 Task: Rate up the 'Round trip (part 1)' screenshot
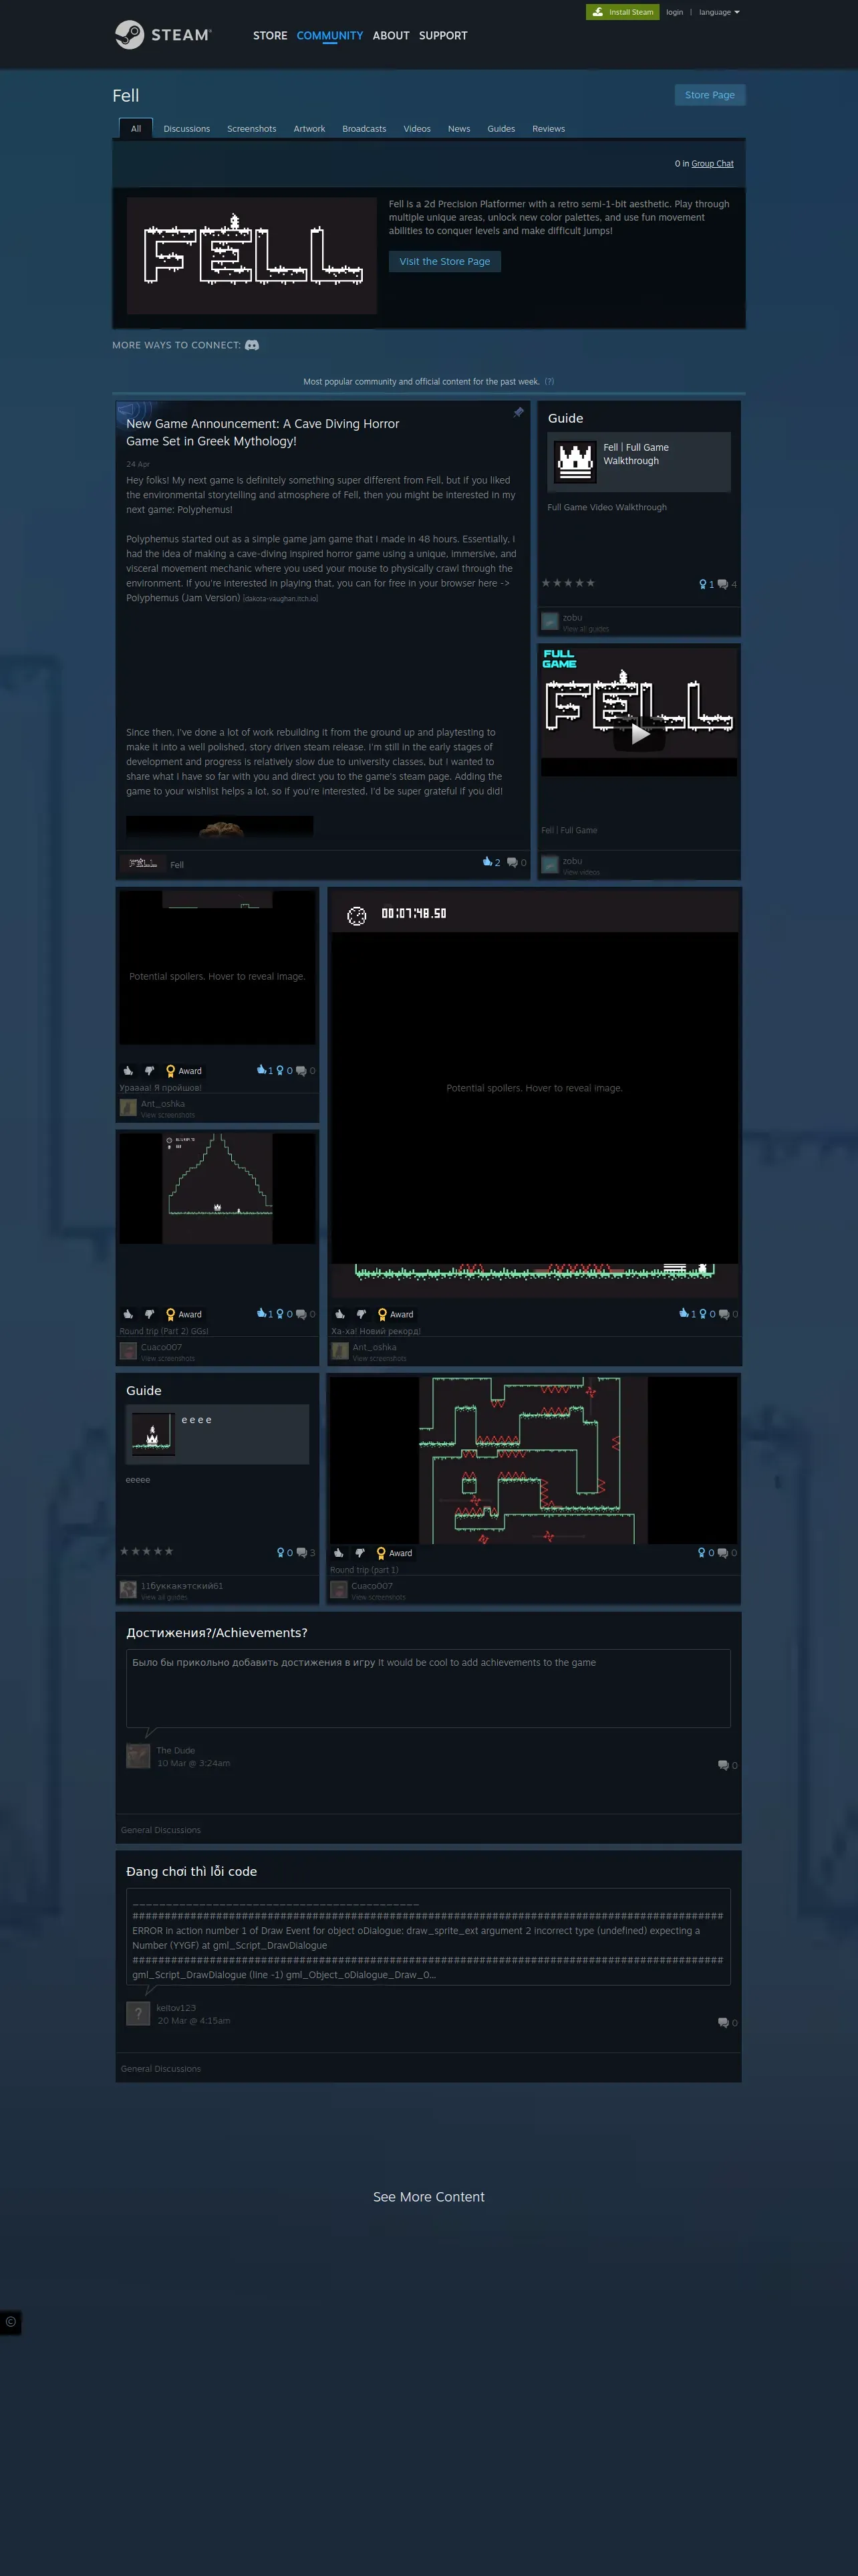pyautogui.click(x=339, y=1553)
